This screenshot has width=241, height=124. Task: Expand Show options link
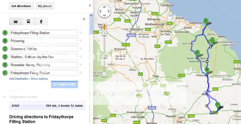pos(39,79)
